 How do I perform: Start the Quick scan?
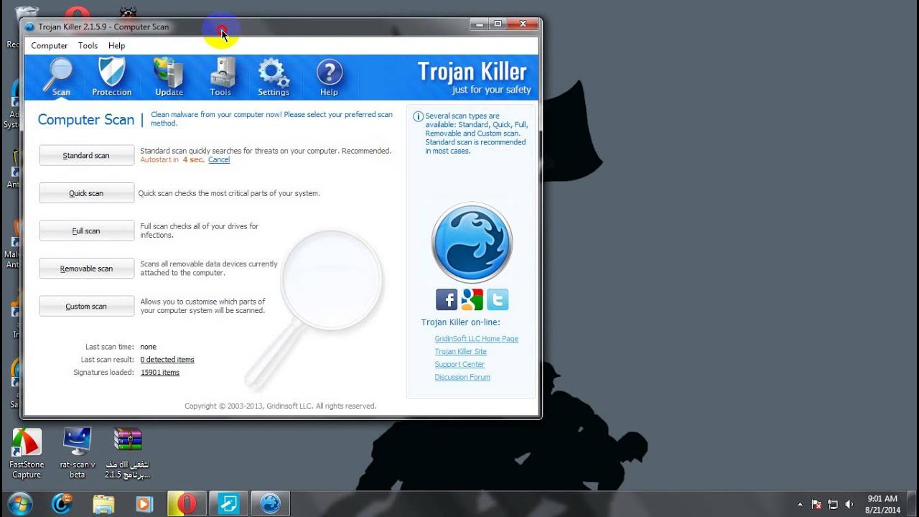point(86,193)
